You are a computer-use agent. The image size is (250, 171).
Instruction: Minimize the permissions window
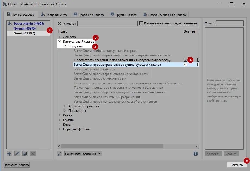coord(219,4)
